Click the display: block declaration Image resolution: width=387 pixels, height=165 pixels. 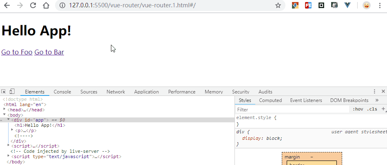pyautogui.click(x=262, y=138)
